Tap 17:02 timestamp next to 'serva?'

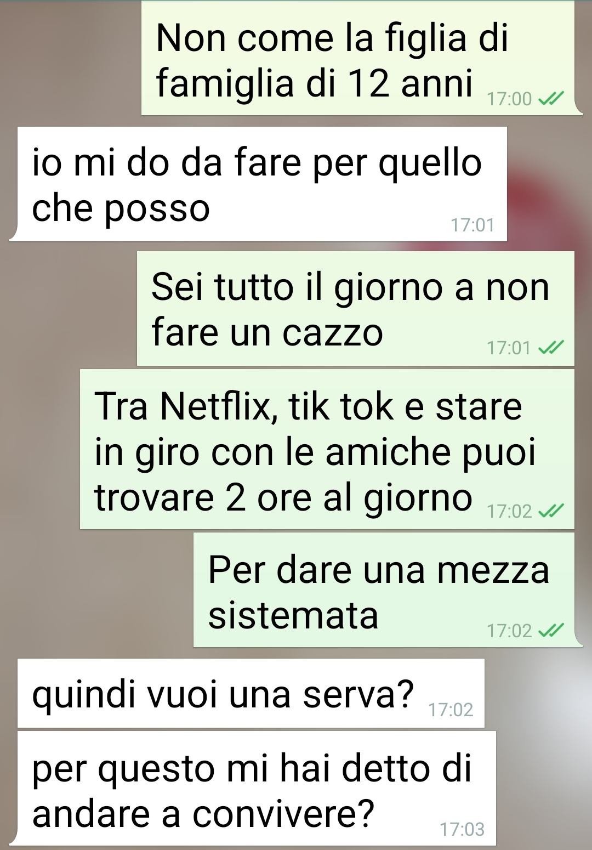click(x=451, y=710)
